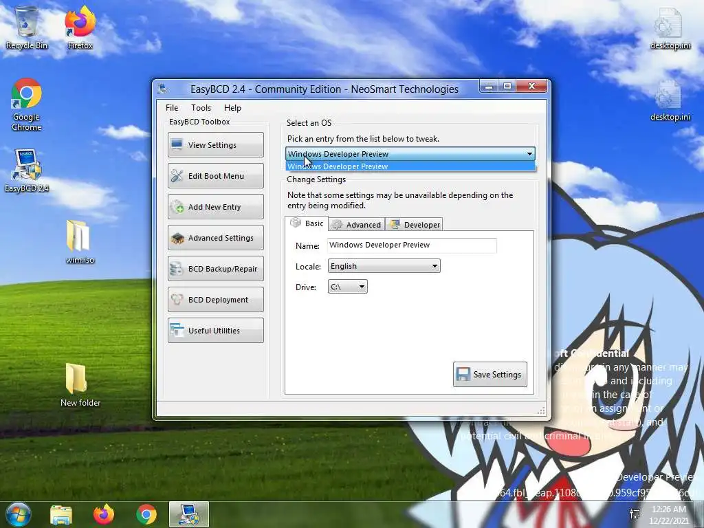
Task: Open File Explorer from the taskbar
Action: click(x=61, y=514)
